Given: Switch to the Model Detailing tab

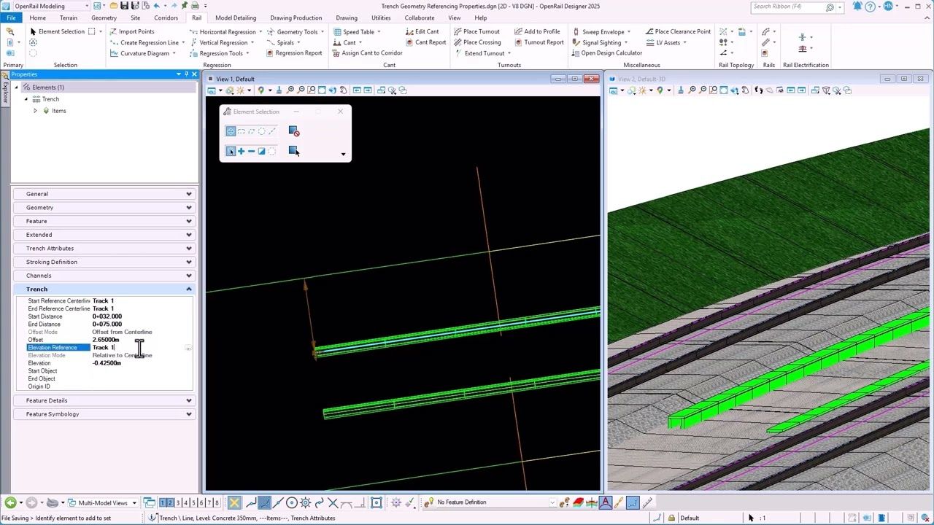Looking at the screenshot, I should [x=235, y=17].
